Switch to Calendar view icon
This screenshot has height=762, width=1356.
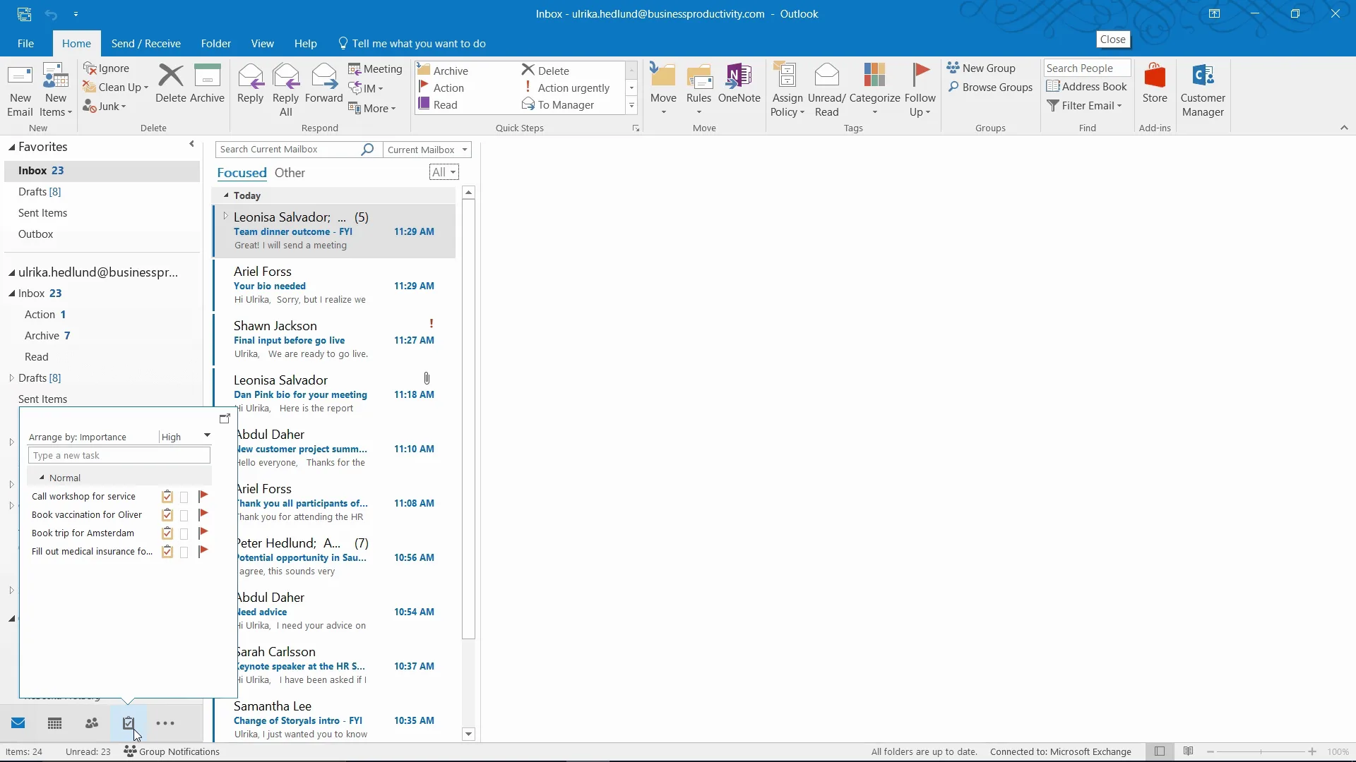pyautogui.click(x=54, y=723)
